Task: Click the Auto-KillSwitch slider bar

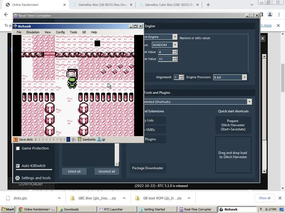Action: 34,169
